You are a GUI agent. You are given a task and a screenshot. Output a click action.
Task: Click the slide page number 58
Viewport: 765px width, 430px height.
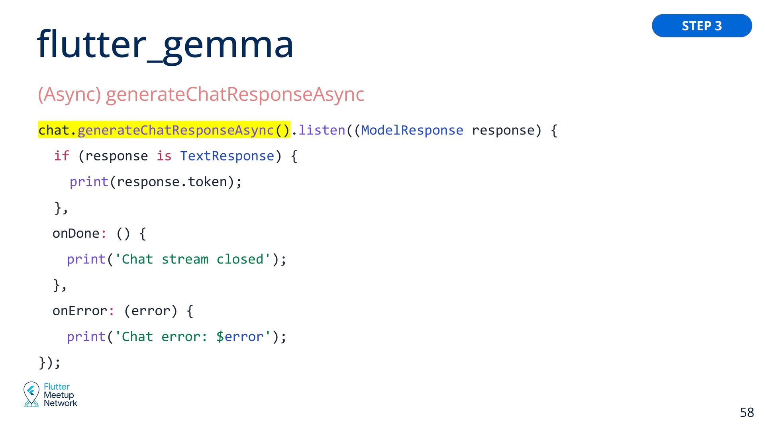[x=747, y=412]
